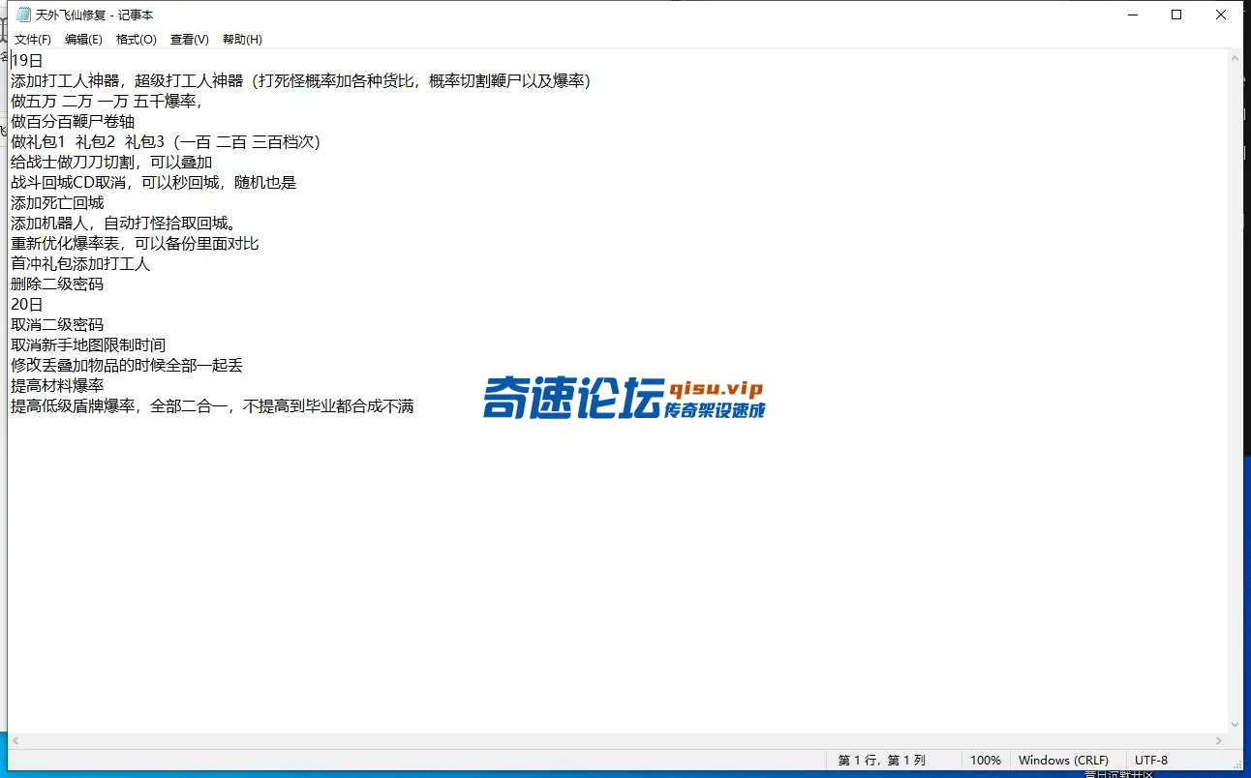
Task: Click the line '19日'
Action: point(27,60)
